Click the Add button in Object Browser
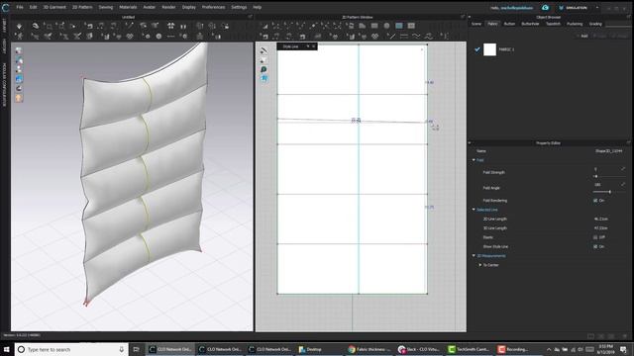Screen dimensions: 634x356 pos(582,36)
